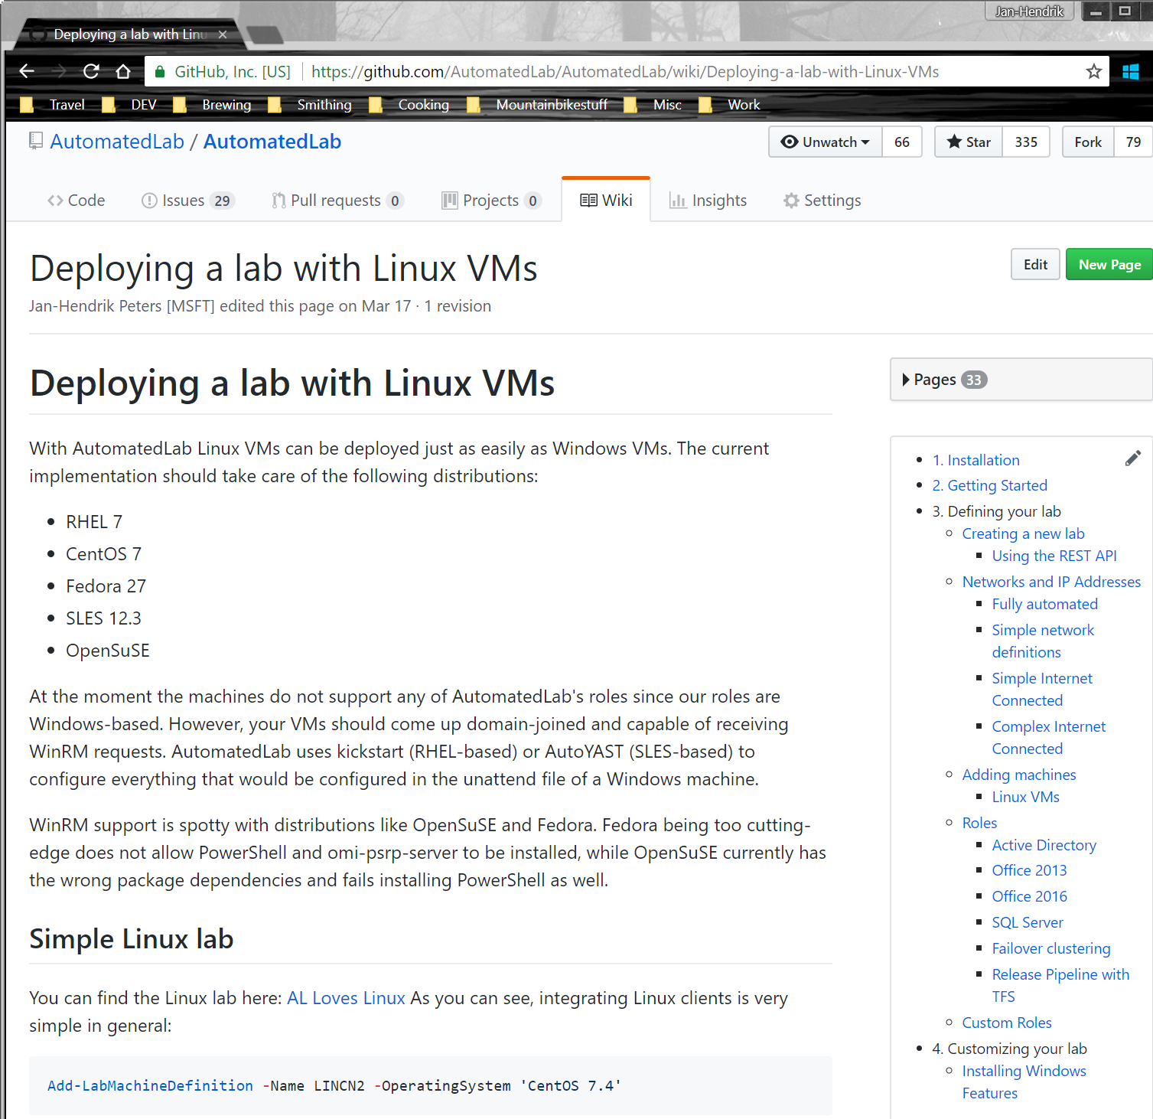Open 'Simple network definitions' link
Screen dimensions: 1153x1119
1043,641
